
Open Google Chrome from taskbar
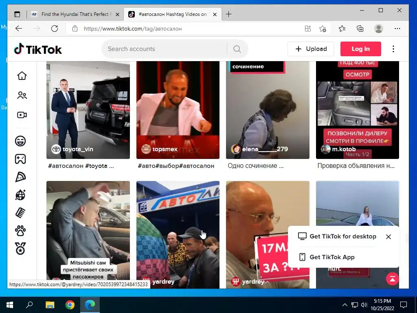coord(70,305)
